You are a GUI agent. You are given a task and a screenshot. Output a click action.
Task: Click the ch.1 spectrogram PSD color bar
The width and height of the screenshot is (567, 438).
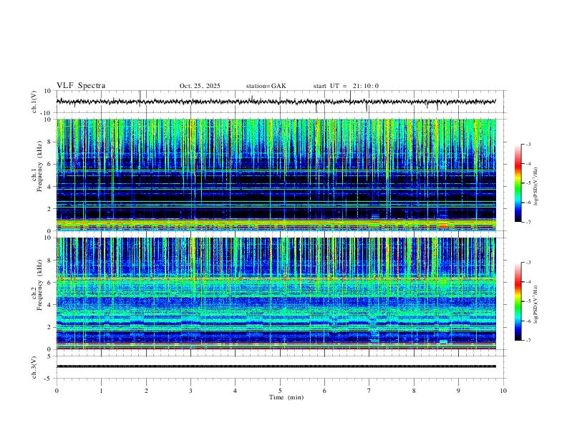[518, 183]
